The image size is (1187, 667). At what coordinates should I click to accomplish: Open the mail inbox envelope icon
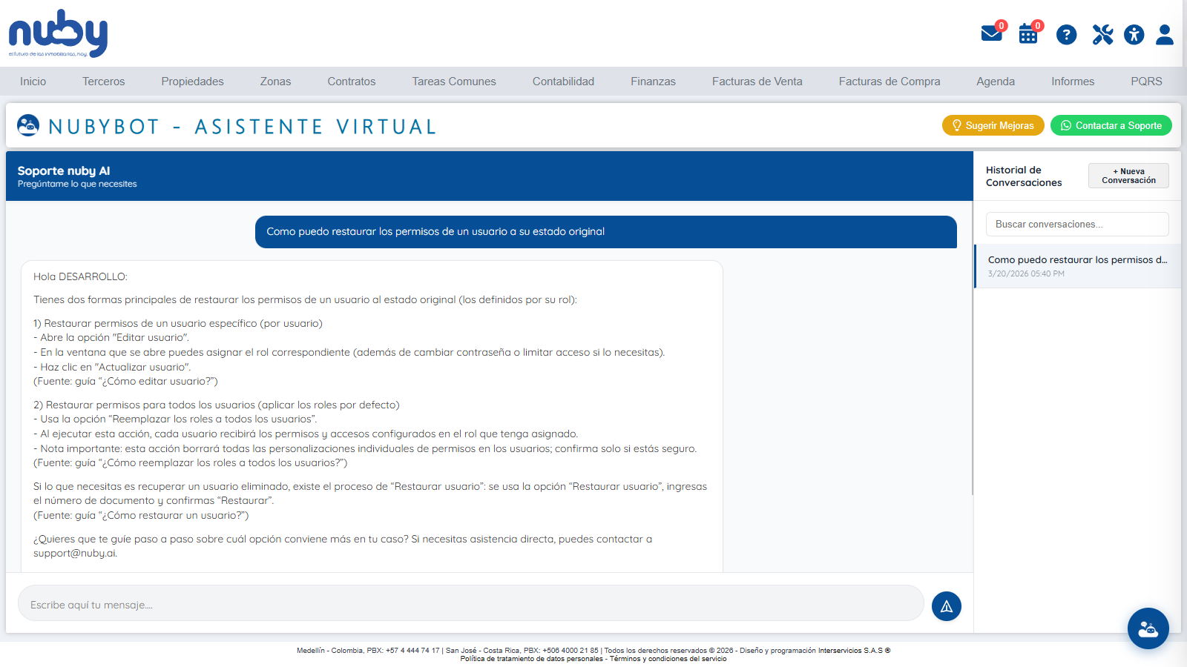click(992, 33)
